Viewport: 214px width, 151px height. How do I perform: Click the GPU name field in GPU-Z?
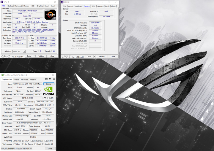click(x=28, y=84)
